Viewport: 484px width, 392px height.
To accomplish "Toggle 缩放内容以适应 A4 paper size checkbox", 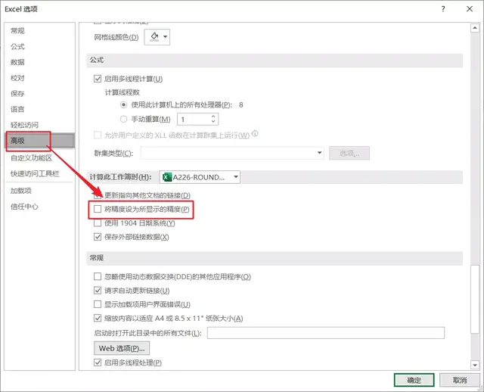I will point(98,318).
